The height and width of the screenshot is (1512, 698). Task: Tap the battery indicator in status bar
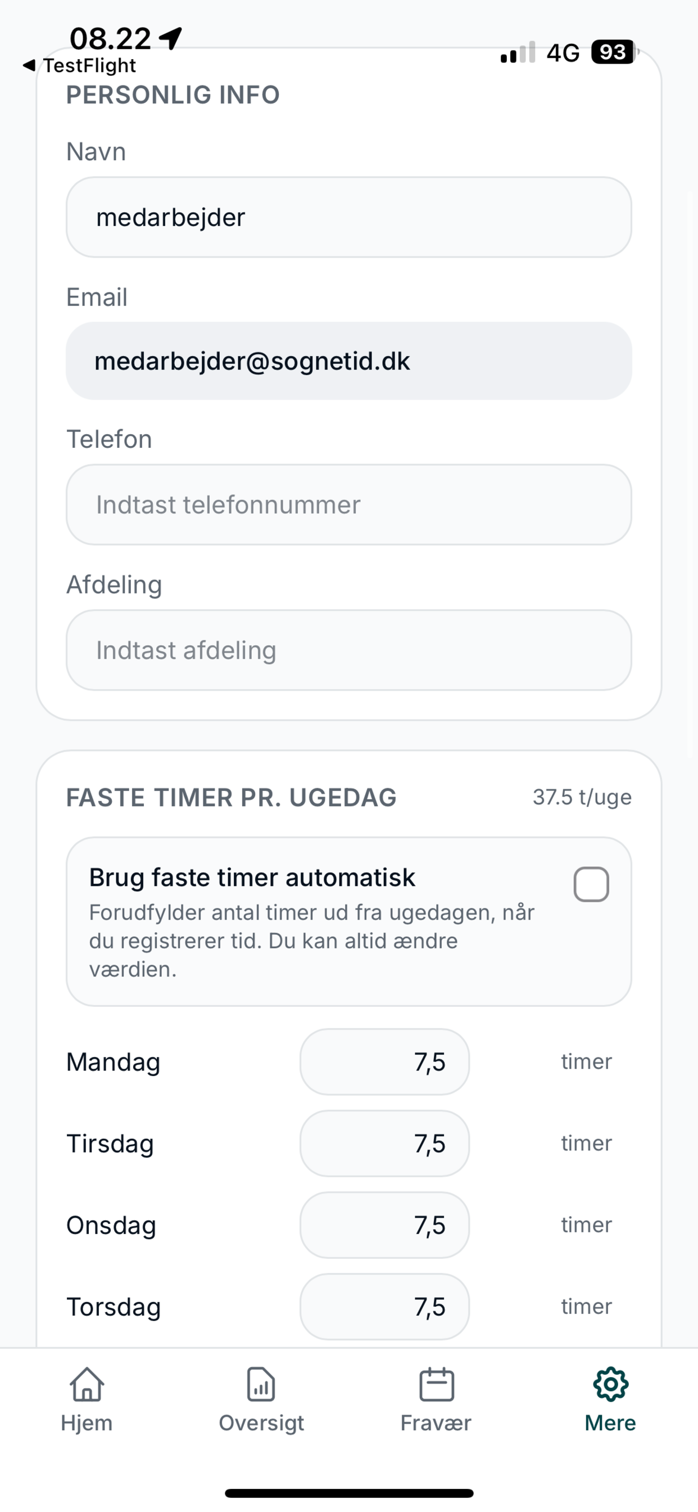click(x=615, y=52)
